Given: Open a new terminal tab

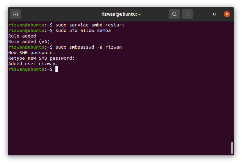Looking at the screenshot, I should click(15, 14).
